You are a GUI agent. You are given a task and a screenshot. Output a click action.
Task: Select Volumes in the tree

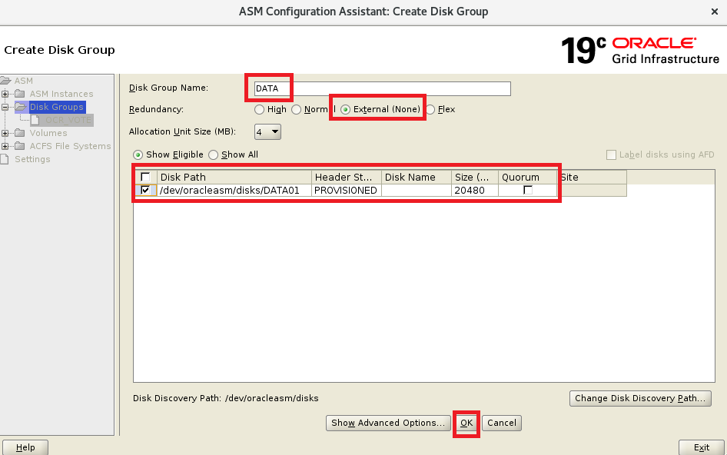[48, 133]
